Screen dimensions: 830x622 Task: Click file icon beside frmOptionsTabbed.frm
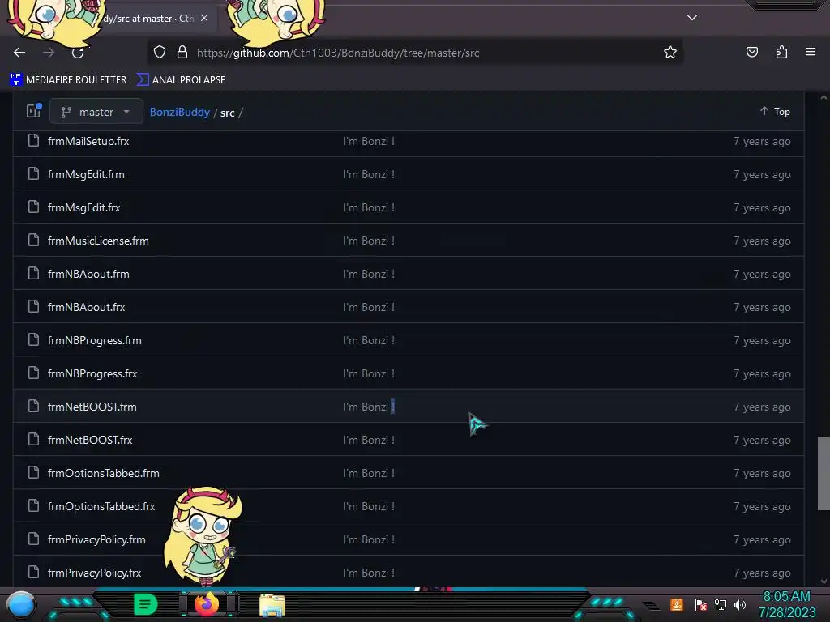click(x=33, y=472)
